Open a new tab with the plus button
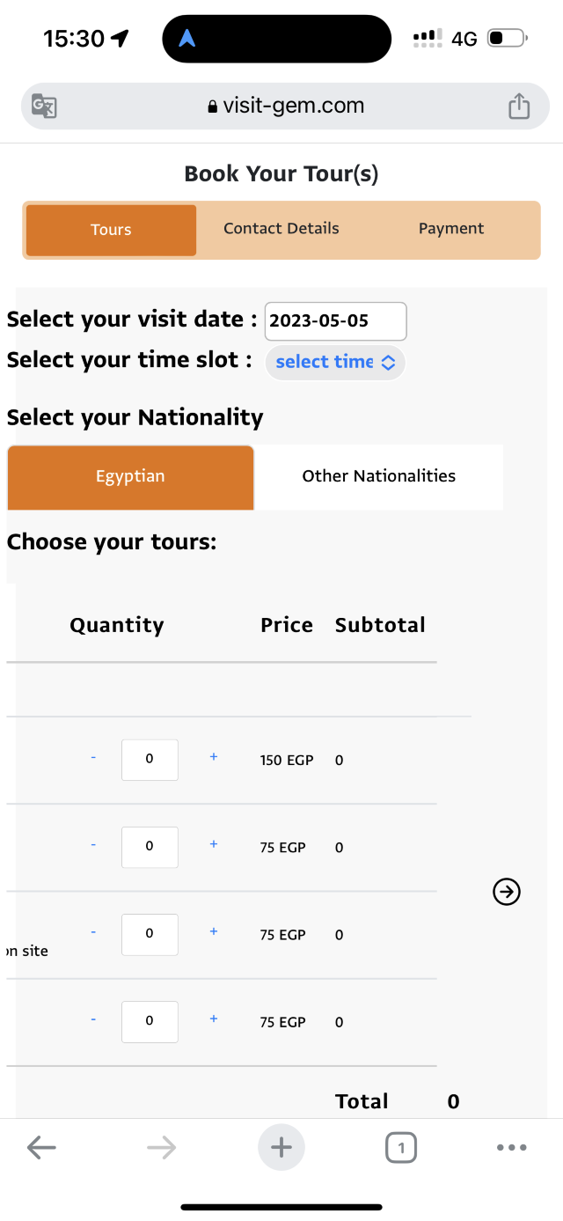 coord(281,1147)
